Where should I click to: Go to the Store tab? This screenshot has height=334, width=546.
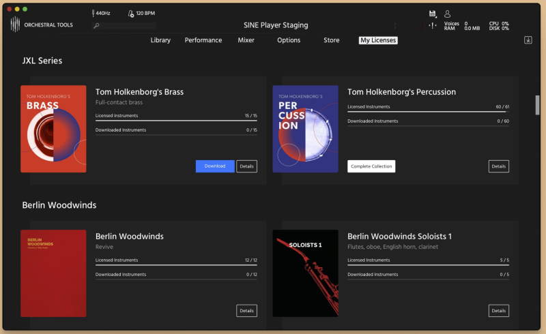tap(332, 40)
